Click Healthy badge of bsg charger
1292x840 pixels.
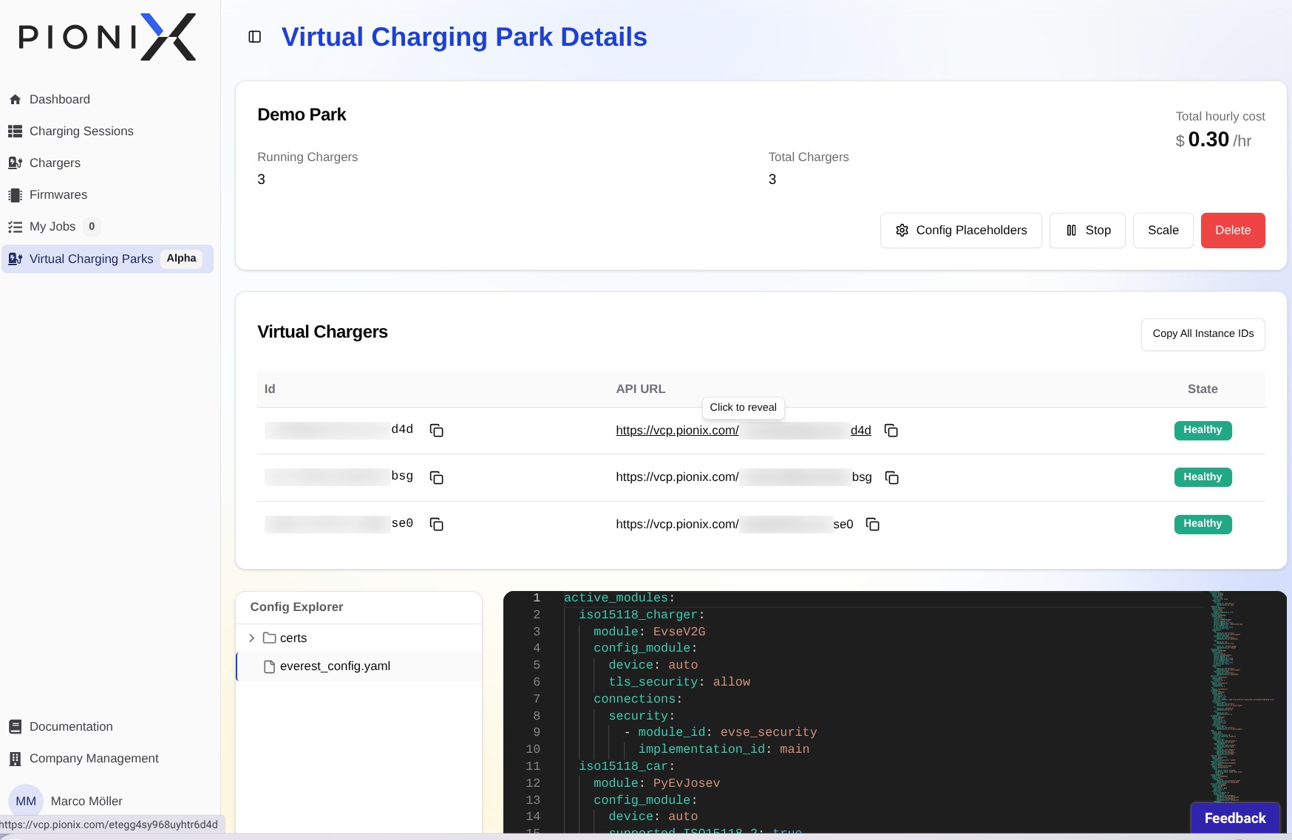1203,477
